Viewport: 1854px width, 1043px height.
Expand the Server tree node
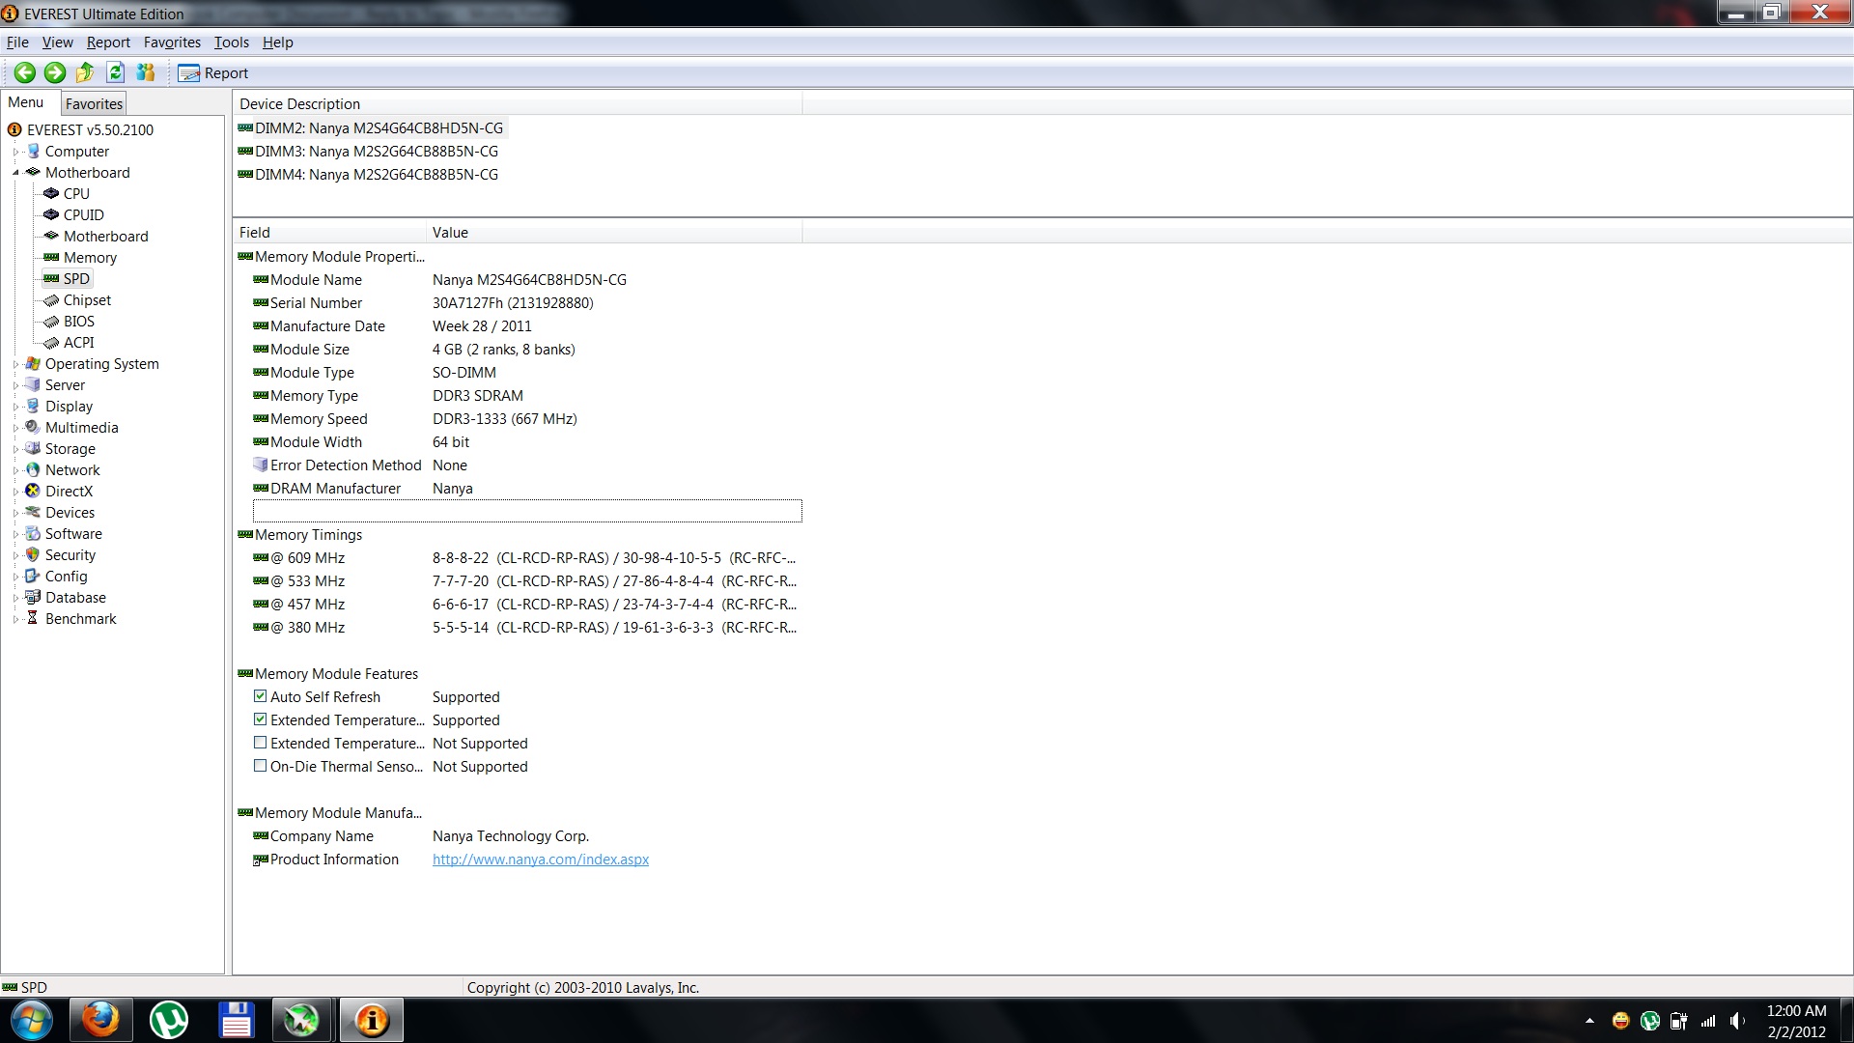pos(15,385)
